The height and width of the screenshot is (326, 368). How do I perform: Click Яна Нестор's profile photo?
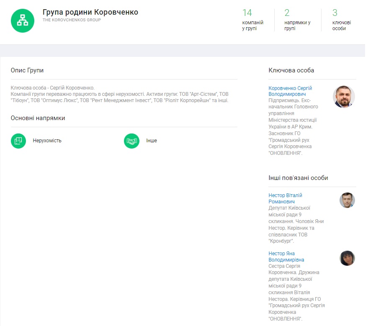[x=347, y=258]
